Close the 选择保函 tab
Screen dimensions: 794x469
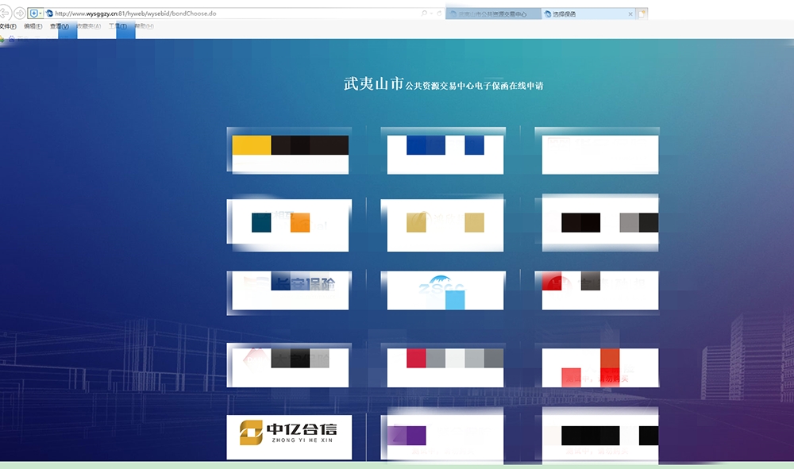[x=630, y=14]
